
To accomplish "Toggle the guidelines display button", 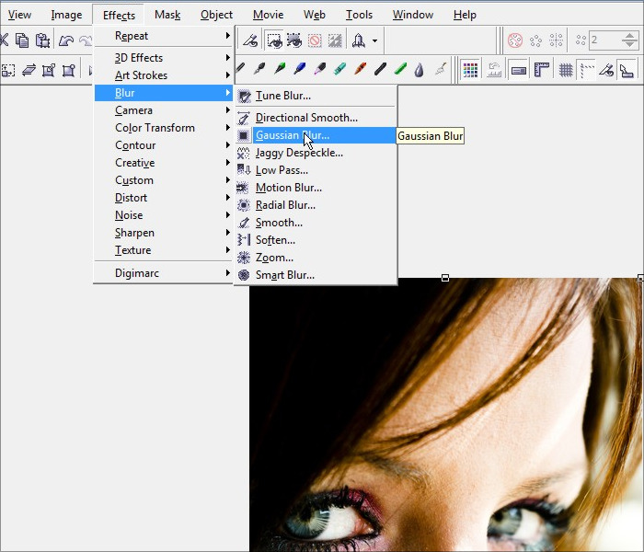I will [586, 70].
